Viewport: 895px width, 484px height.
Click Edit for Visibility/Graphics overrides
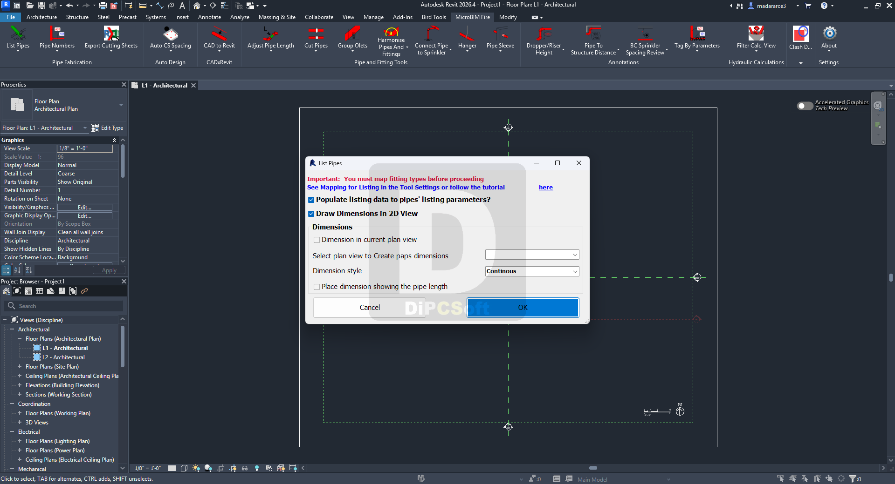click(84, 208)
